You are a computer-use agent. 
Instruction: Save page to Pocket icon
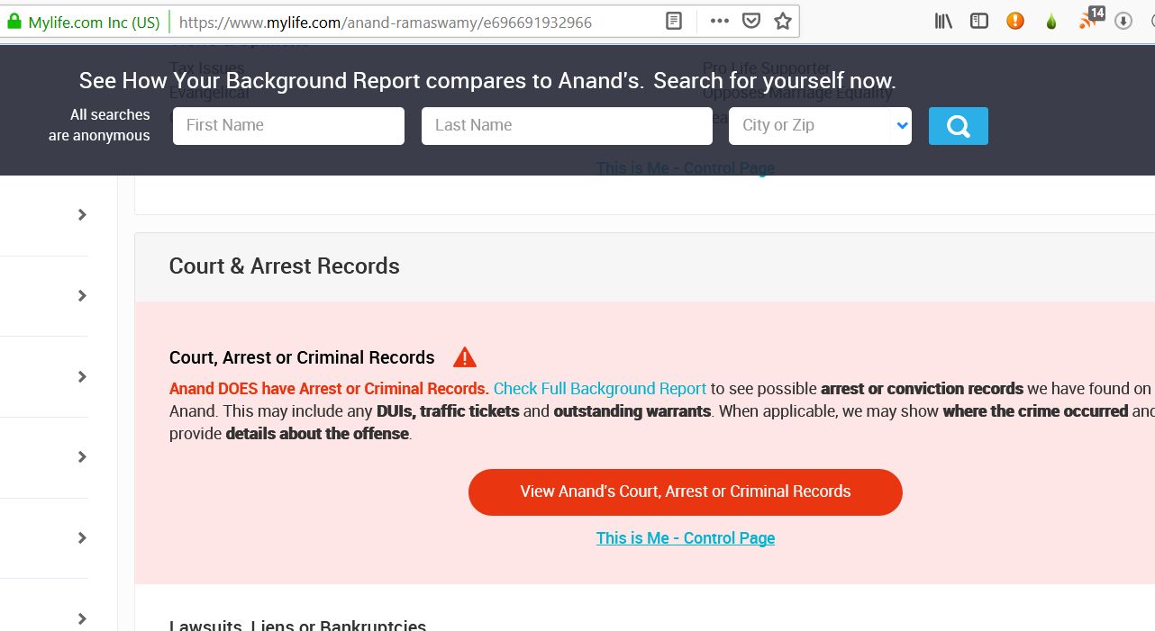tap(751, 22)
